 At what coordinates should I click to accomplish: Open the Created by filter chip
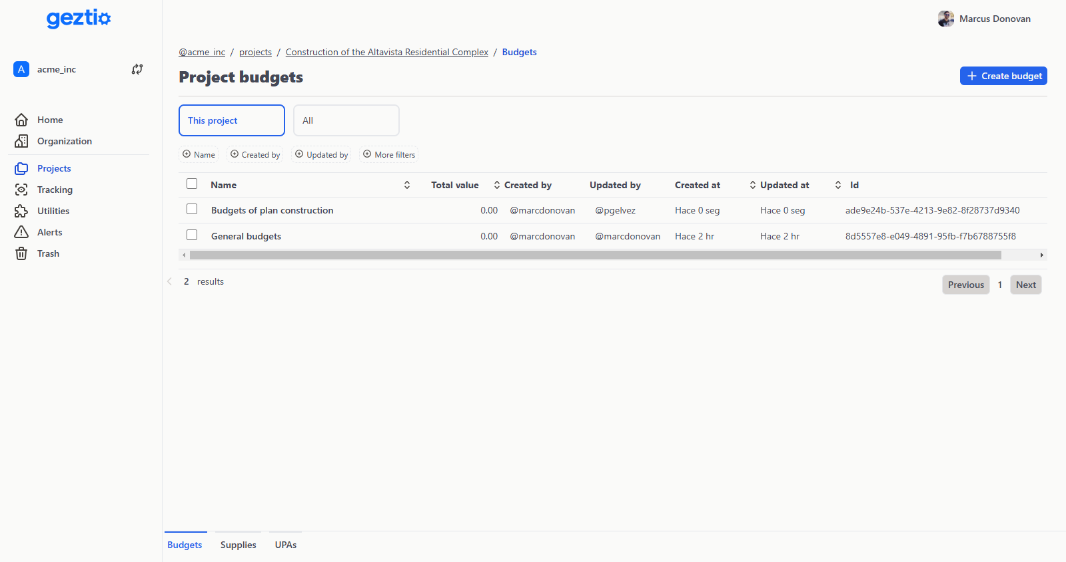click(255, 154)
